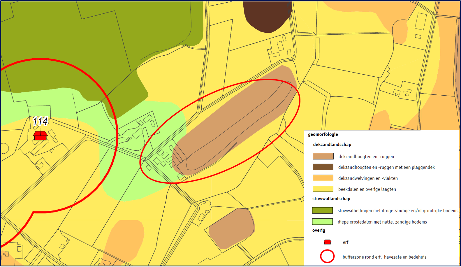Click the overig legend heading

pyautogui.click(x=319, y=230)
